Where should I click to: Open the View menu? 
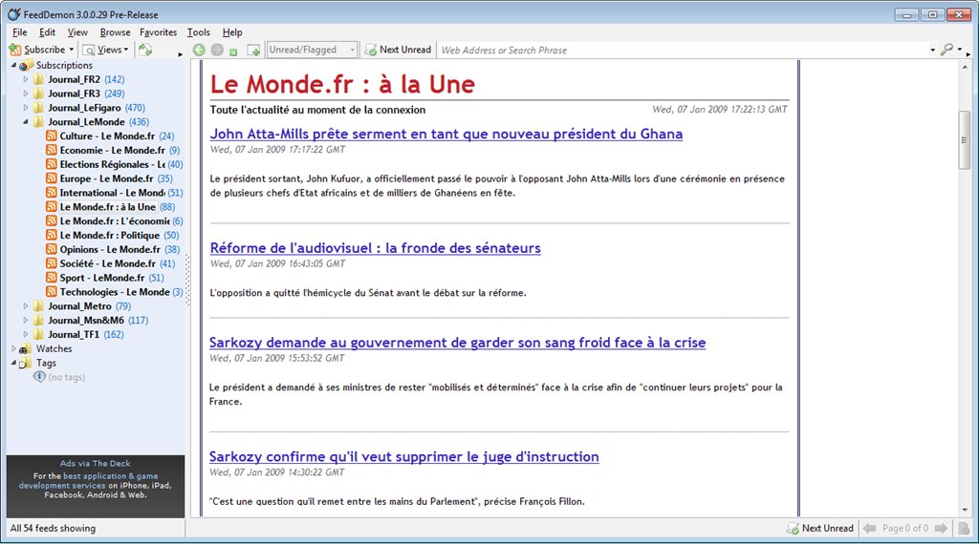click(77, 32)
